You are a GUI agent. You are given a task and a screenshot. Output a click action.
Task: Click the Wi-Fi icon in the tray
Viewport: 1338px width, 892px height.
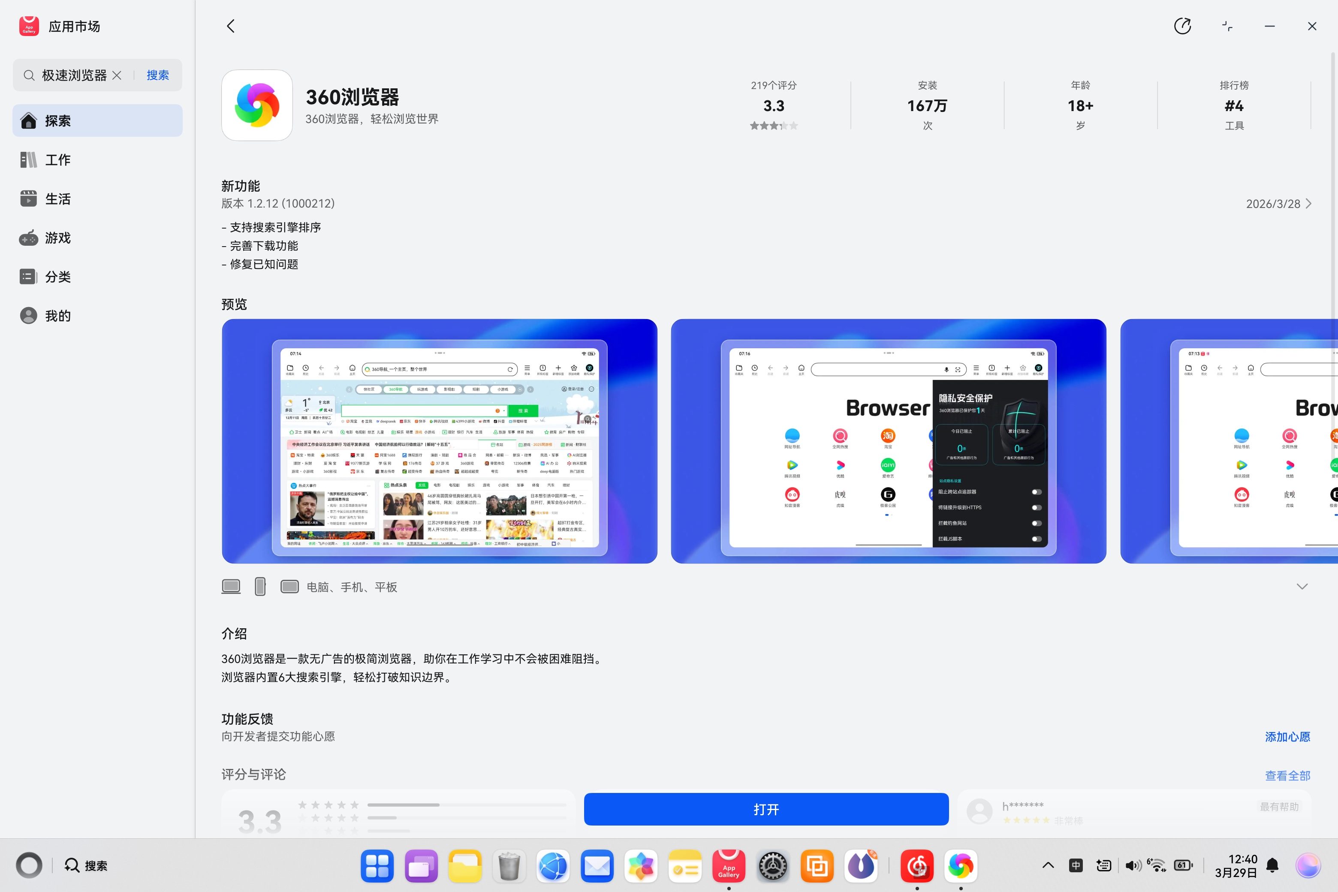pos(1157,865)
